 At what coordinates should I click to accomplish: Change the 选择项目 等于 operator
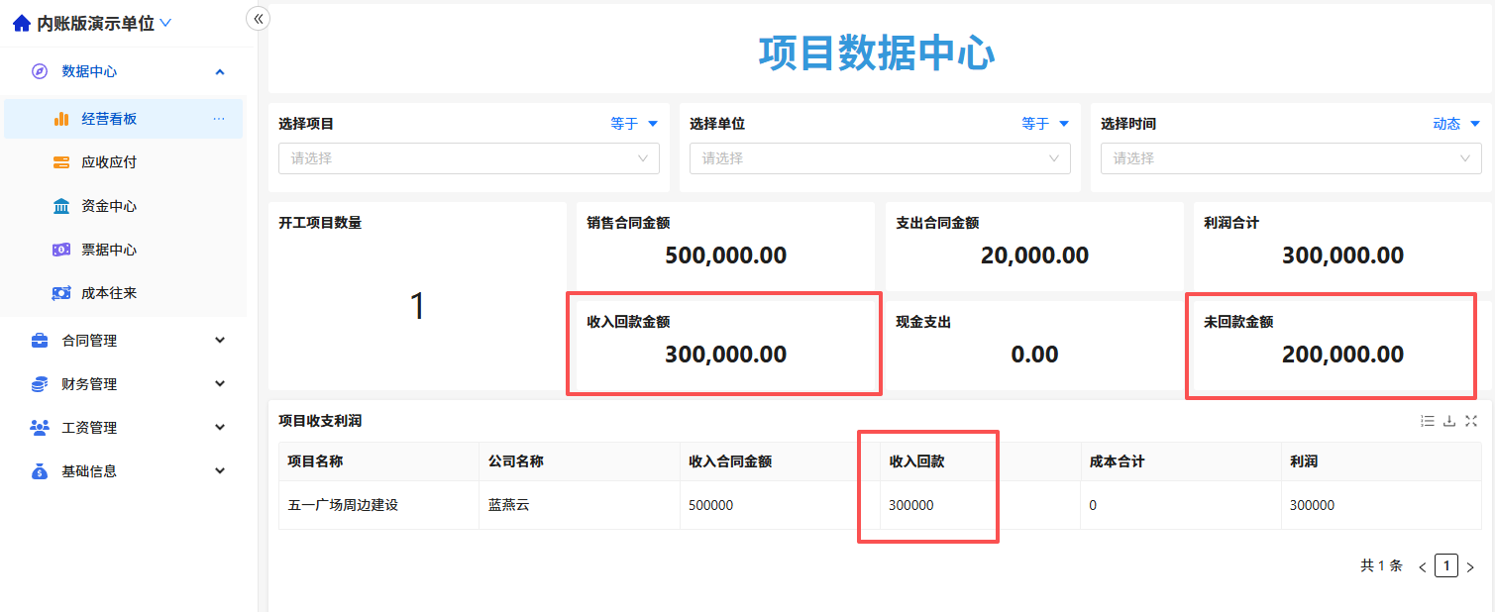(x=634, y=124)
